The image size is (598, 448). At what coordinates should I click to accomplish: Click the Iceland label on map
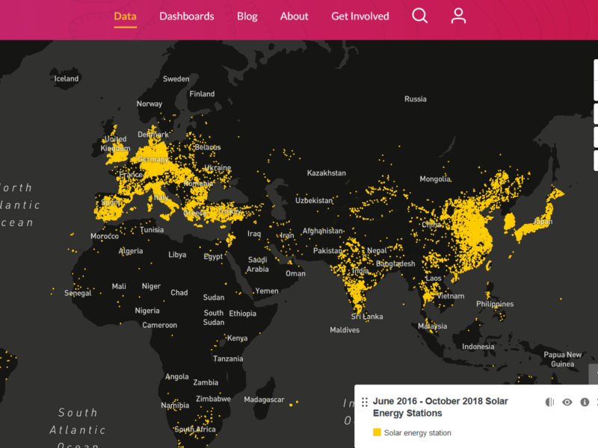(67, 79)
